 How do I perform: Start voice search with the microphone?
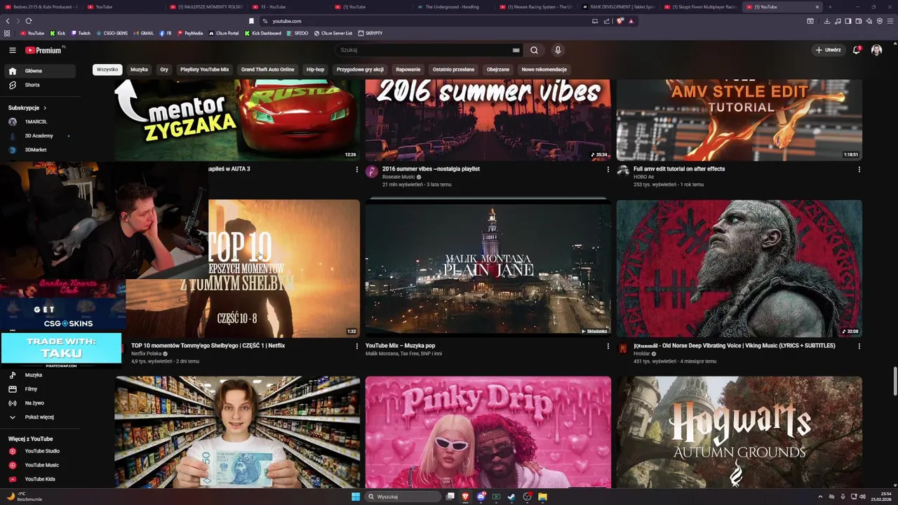(x=558, y=50)
